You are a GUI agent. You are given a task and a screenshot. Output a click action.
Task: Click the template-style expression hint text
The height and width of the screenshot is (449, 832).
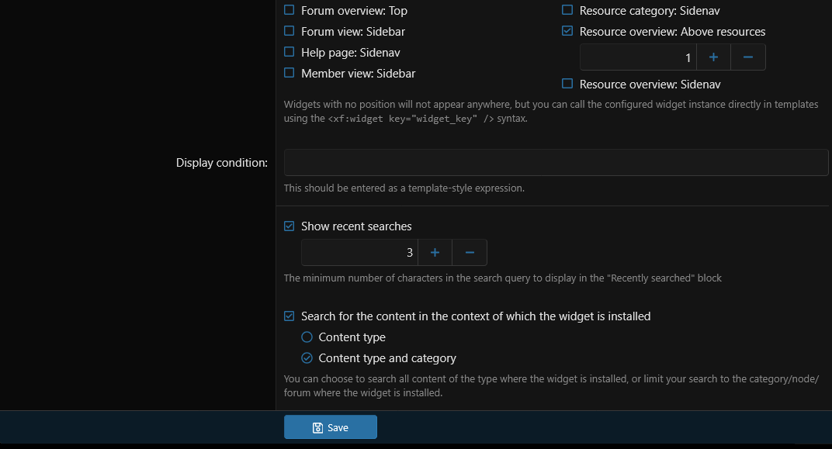point(404,188)
